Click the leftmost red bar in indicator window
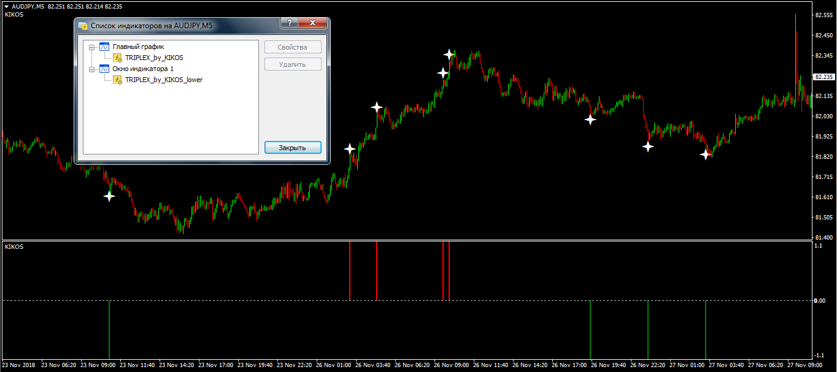837x372 pixels. point(350,270)
